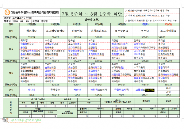Click lunch dish '제육볶음'
Viewport: 184px width, 129px height.
click(x=49, y=47)
